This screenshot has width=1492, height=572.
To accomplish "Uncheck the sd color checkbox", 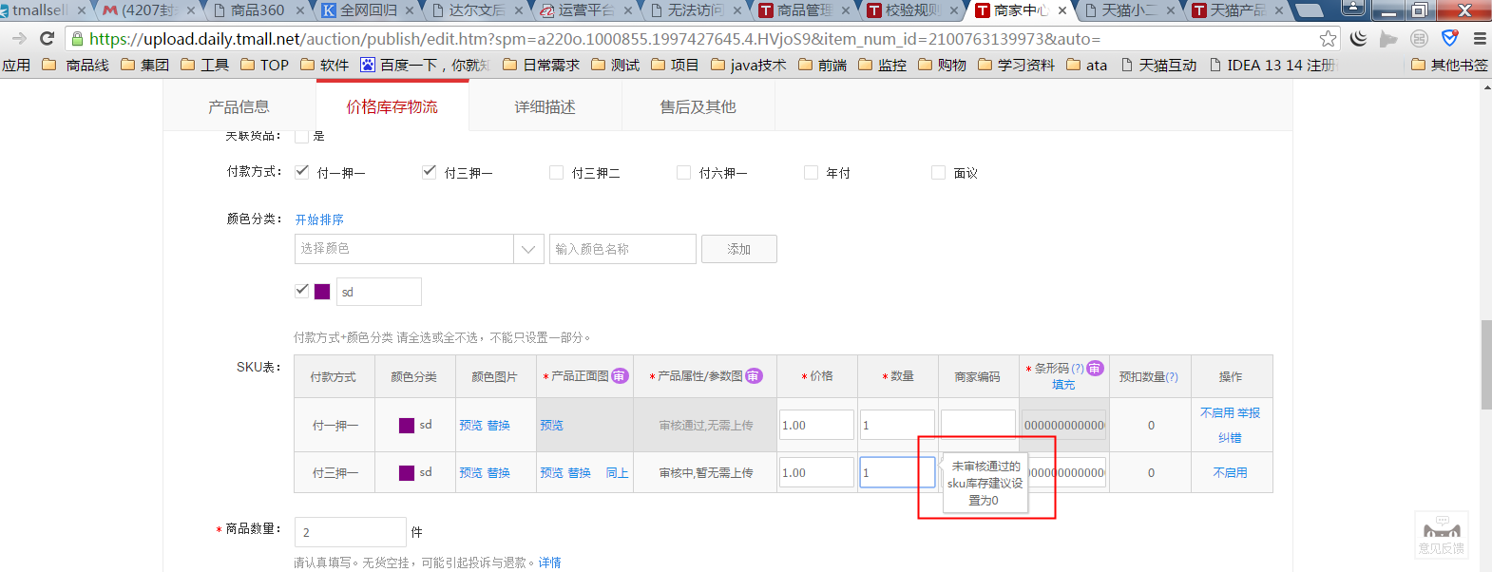I will click(x=302, y=291).
